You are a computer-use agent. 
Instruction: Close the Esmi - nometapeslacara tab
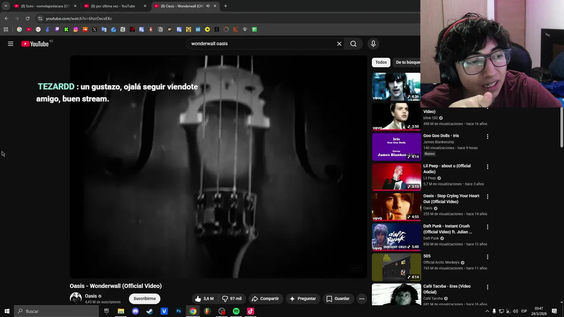pyautogui.click(x=75, y=6)
